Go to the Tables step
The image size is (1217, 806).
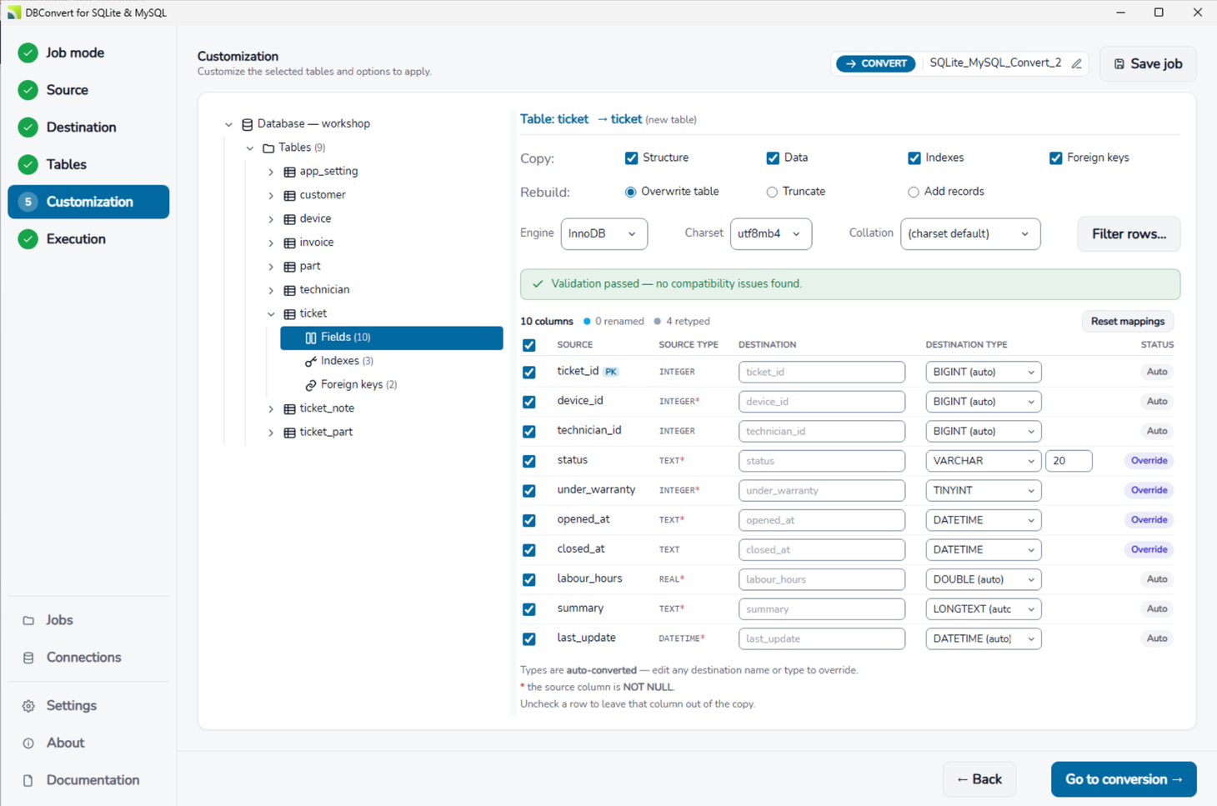point(88,165)
